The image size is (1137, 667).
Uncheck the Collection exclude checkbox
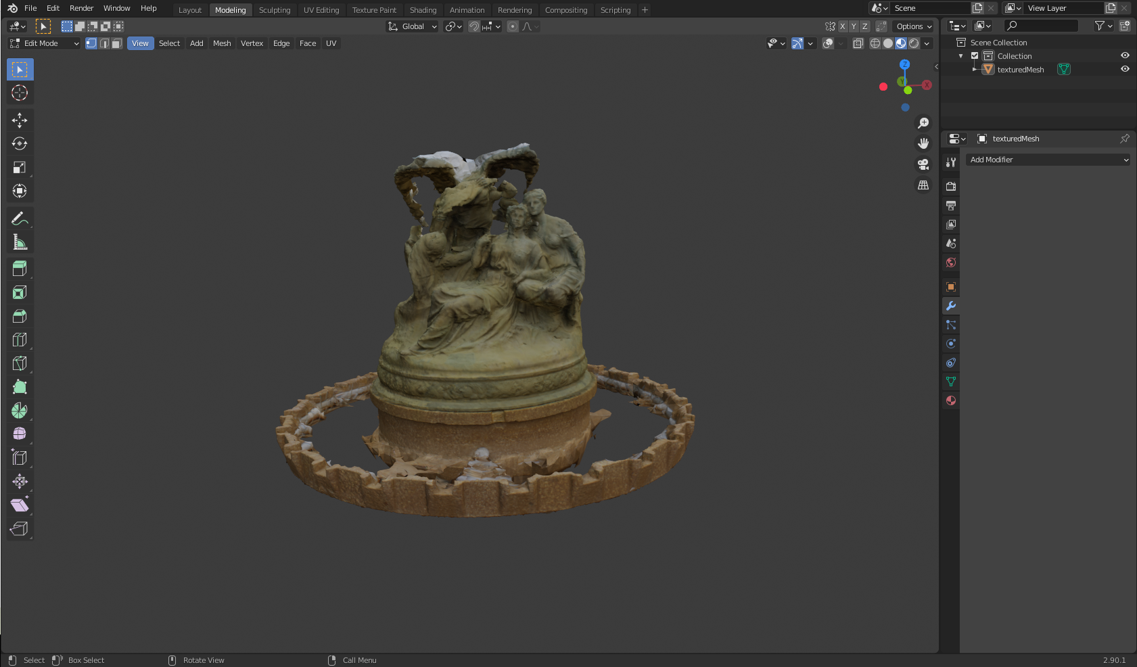tap(975, 55)
